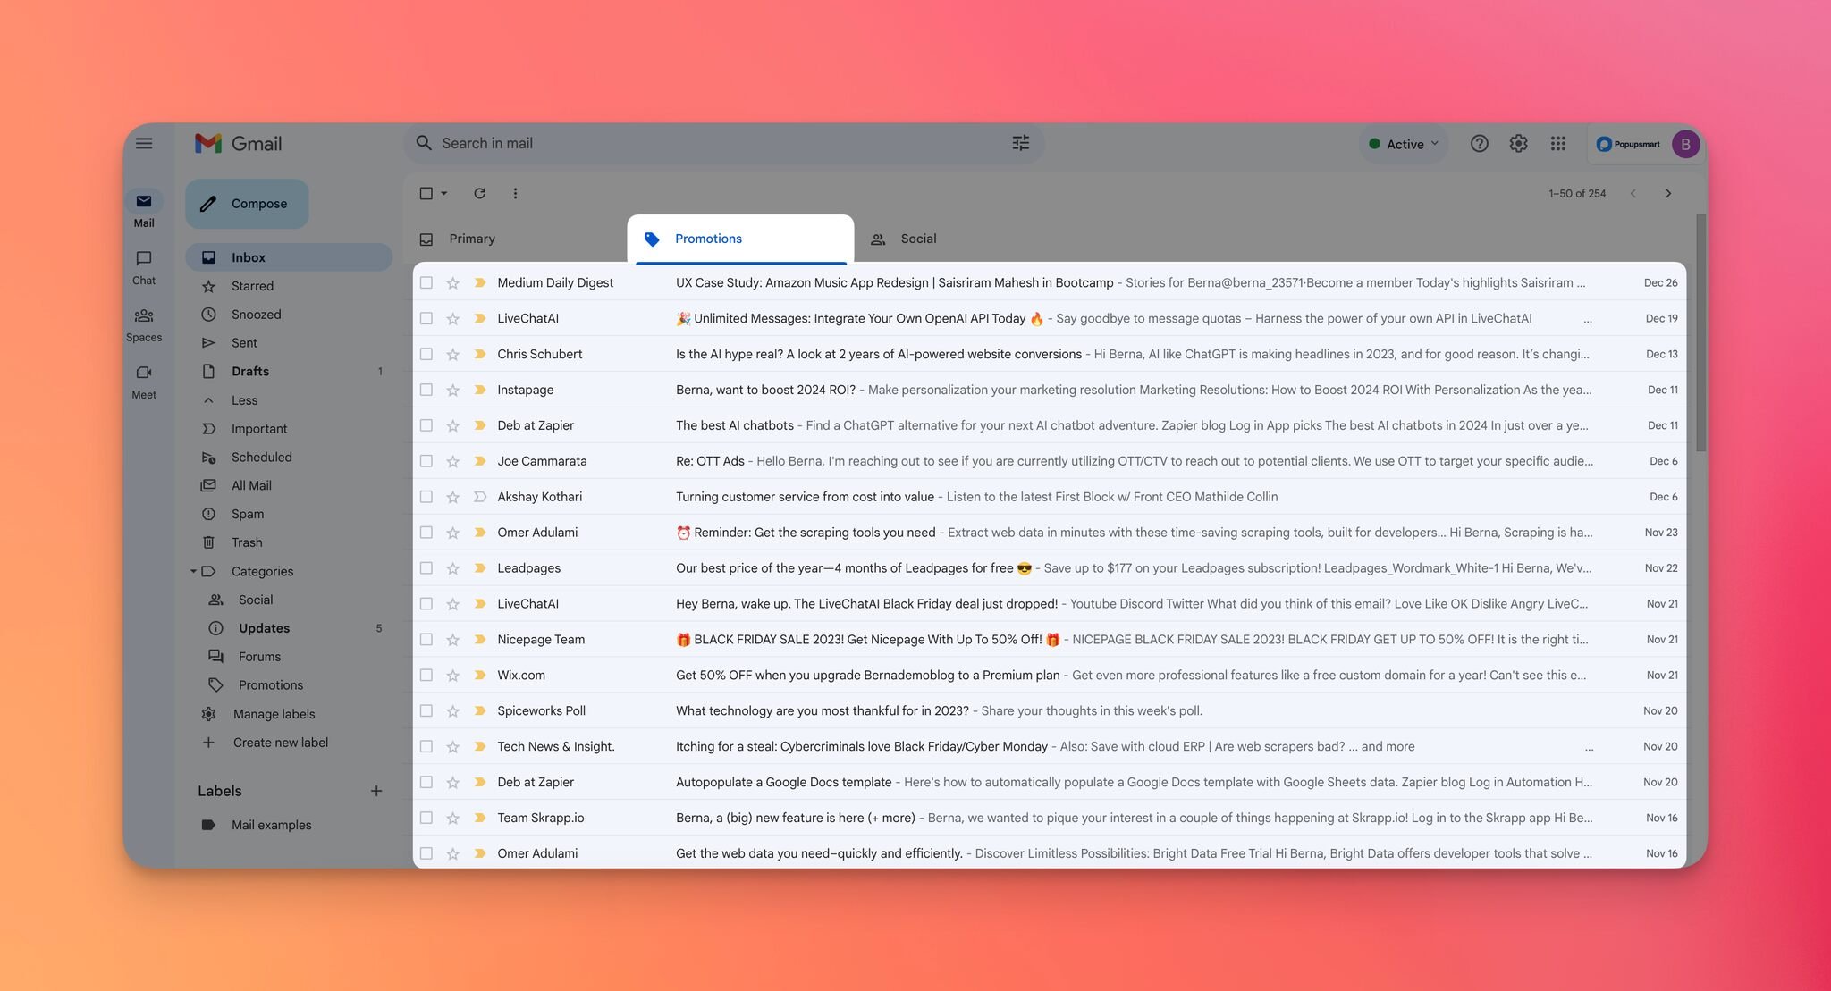The width and height of the screenshot is (1831, 991).
Task: Toggle the select-all checkbox
Action: (426, 193)
